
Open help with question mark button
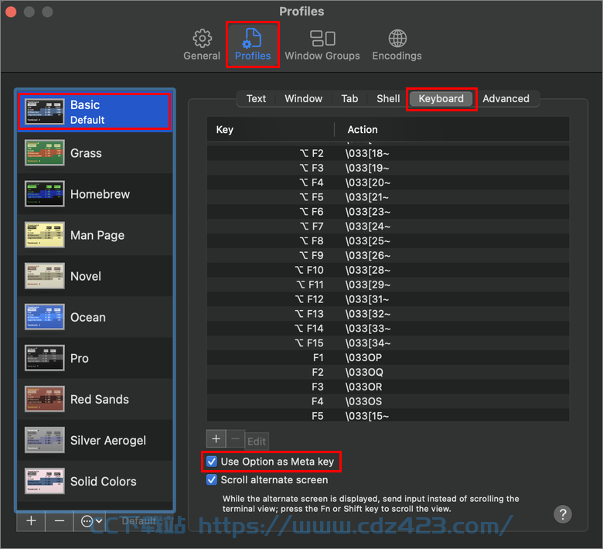[563, 514]
